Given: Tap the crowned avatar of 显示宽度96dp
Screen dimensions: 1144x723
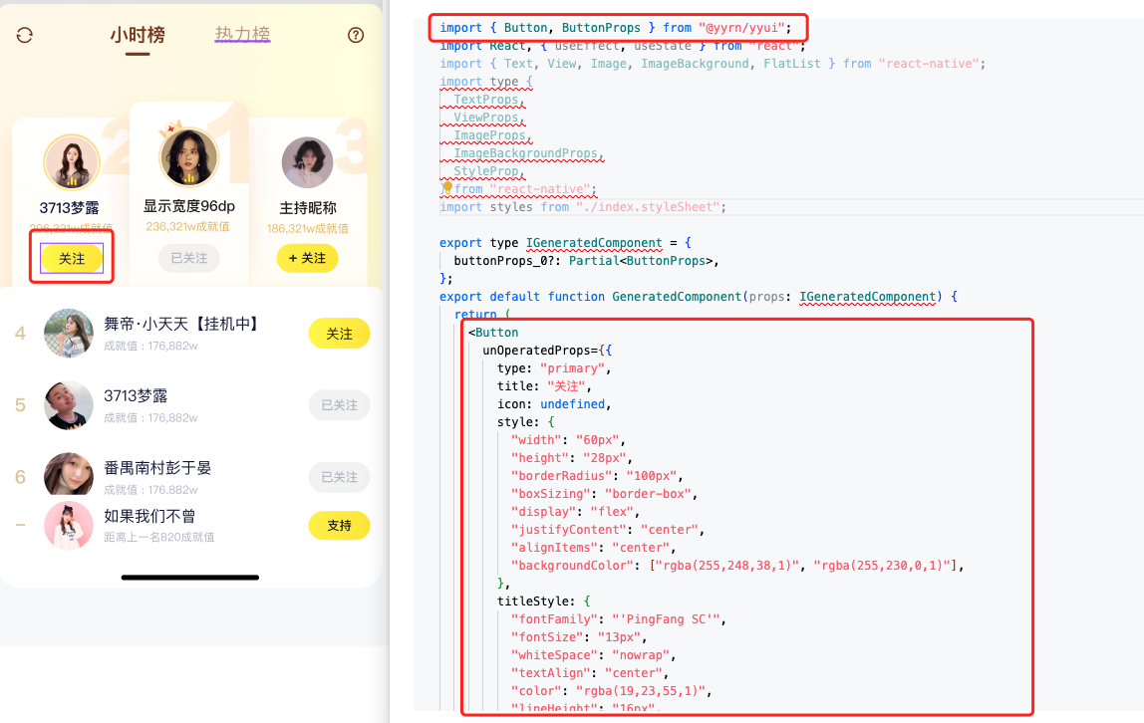Looking at the screenshot, I should coord(188,157).
